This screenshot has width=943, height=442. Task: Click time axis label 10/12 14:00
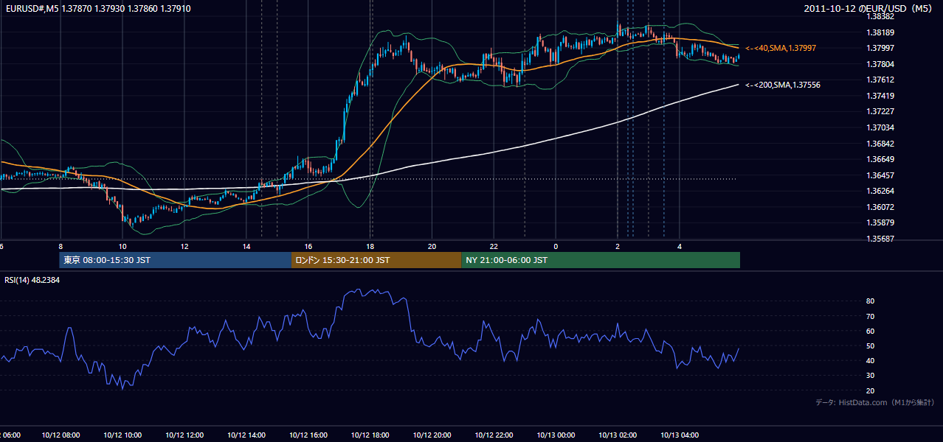(246, 435)
